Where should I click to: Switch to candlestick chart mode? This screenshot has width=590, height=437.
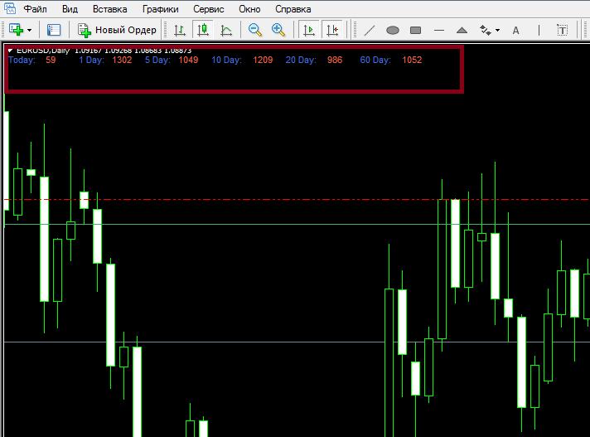click(203, 30)
